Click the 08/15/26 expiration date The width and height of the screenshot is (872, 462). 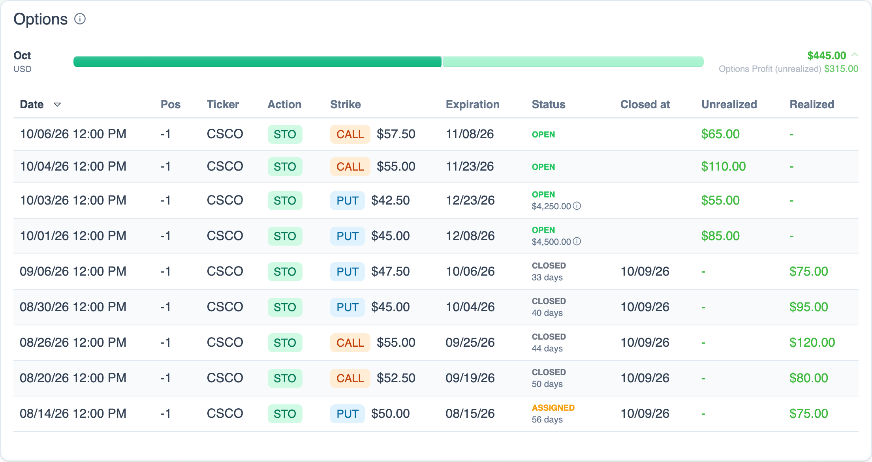tap(470, 413)
